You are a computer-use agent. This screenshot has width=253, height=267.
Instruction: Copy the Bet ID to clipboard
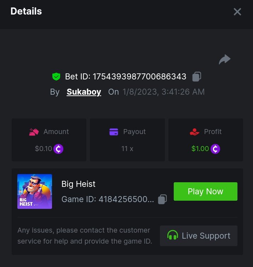[x=197, y=76]
